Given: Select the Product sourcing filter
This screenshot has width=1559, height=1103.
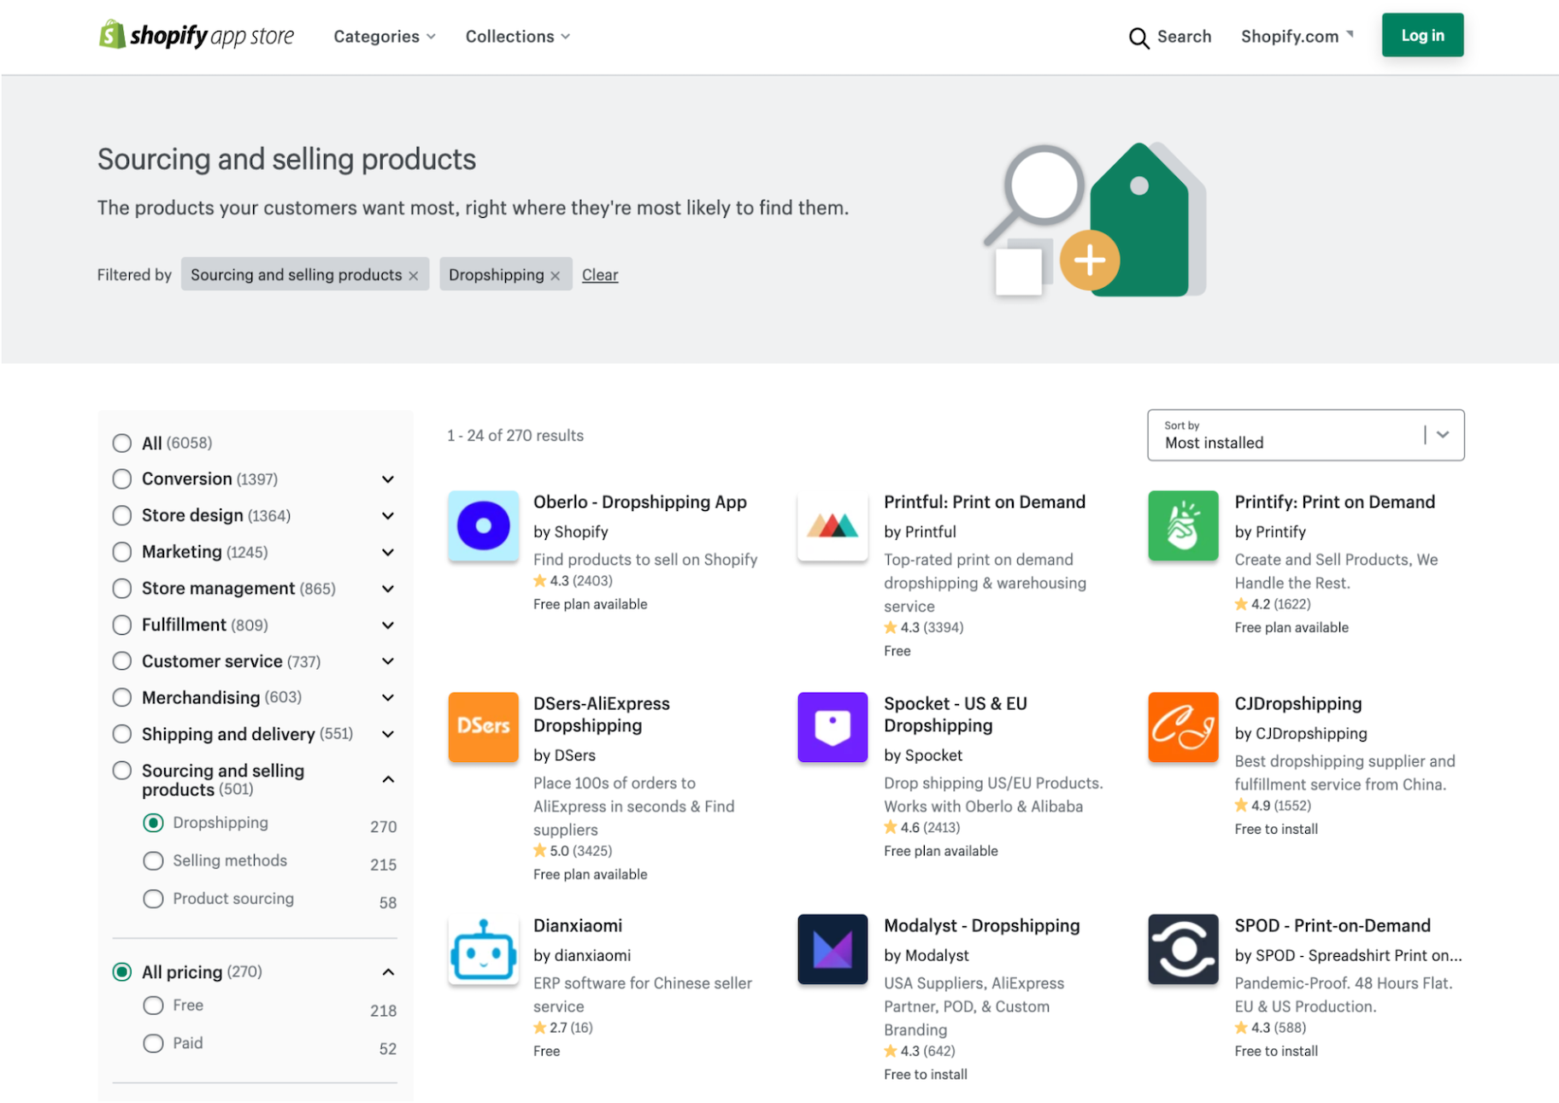Looking at the screenshot, I should pos(153,898).
